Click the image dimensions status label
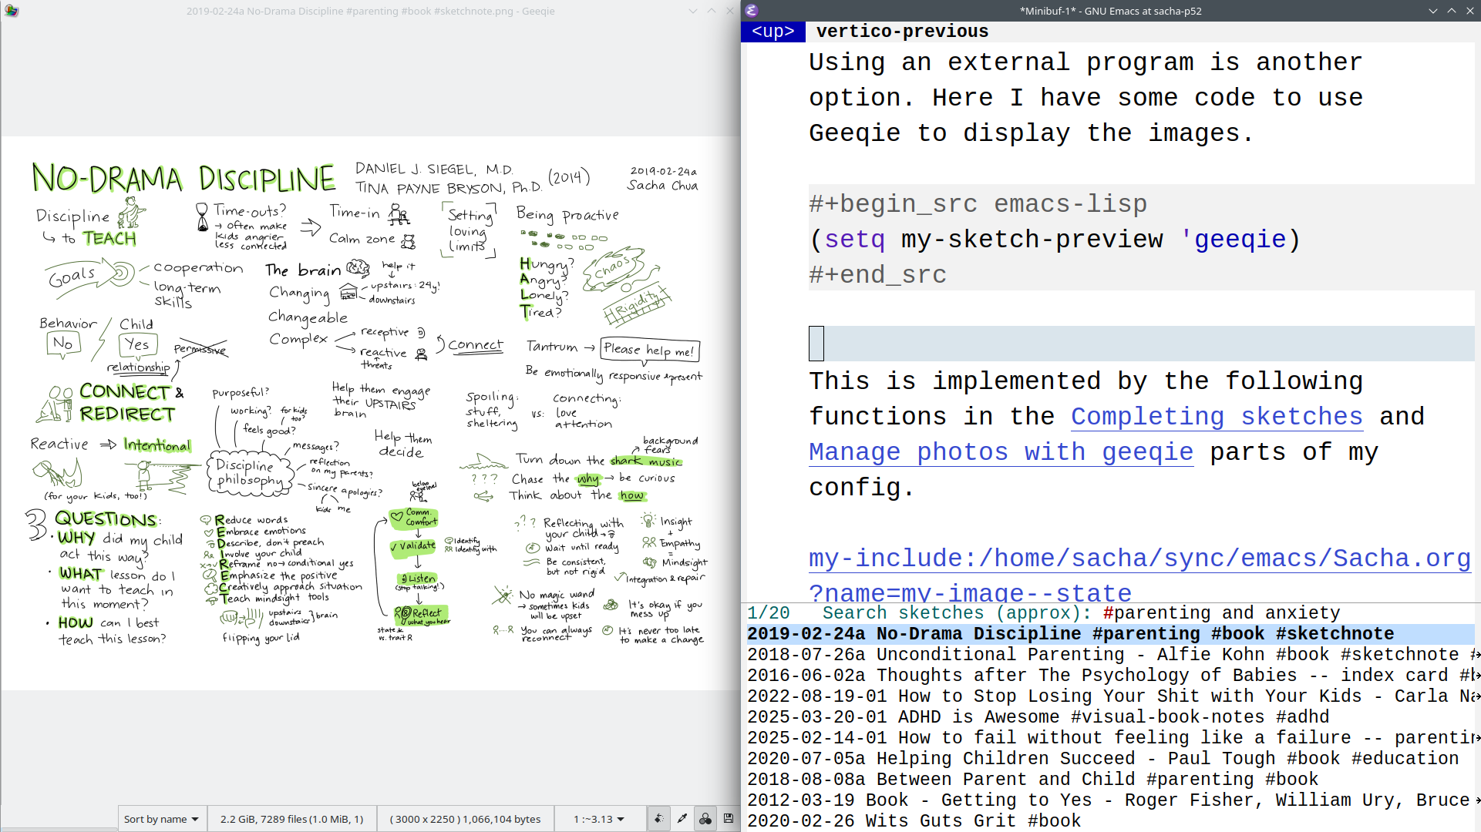The image size is (1481, 832). click(465, 819)
